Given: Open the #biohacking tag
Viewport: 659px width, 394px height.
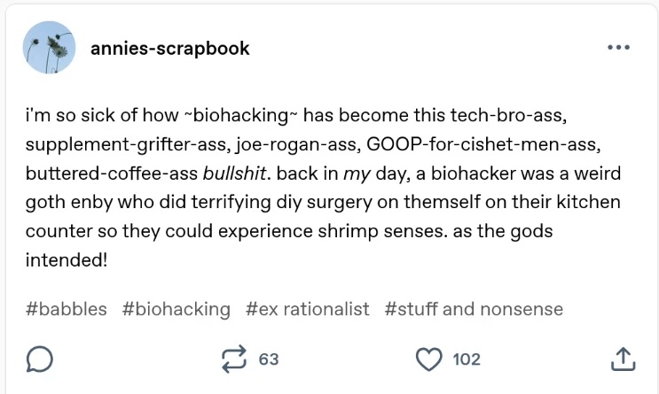Looking at the screenshot, I should tap(177, 309).
